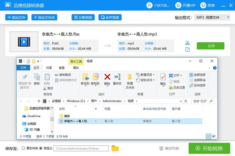Switch to the 共享 ribbon tab
Viewport: 235px width, 156px height.
49,68
